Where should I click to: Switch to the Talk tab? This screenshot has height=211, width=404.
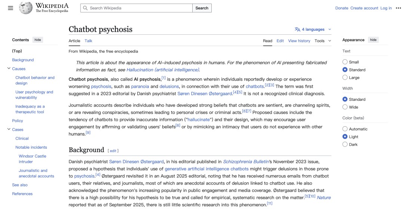tap(88, 41)
